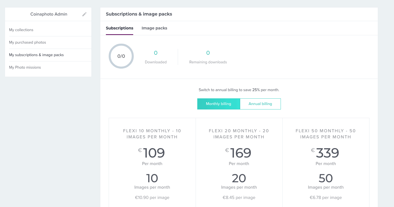394x207 pixels.
Task: Click the €10.90 per image text
Action: (152, 197)
